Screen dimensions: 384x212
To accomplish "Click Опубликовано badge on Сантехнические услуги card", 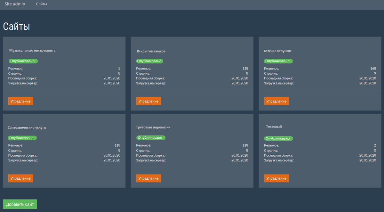I will coord(22,138).
